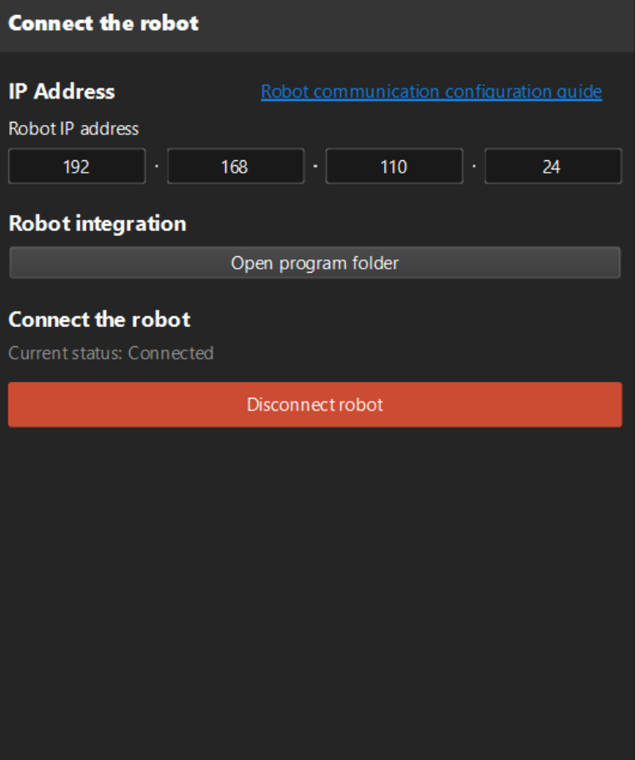The image size is (635, 760).
Task: Select the first IP octet field showing 192
Action: click(x=76, y=166)
